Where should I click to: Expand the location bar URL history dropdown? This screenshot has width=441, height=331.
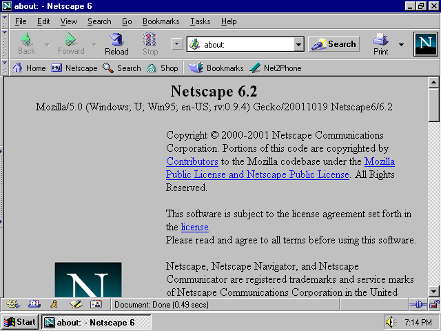click(x=298, y=44)
